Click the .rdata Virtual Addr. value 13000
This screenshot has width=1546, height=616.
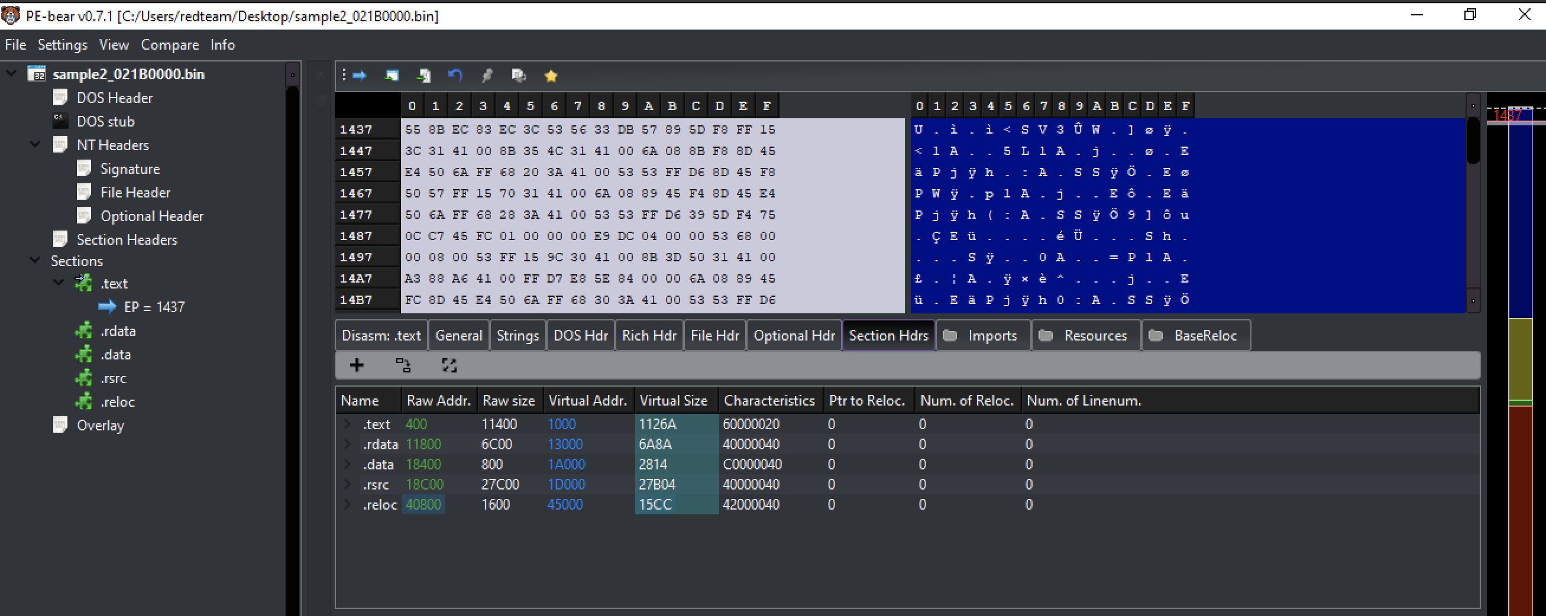tap(565, 445)
